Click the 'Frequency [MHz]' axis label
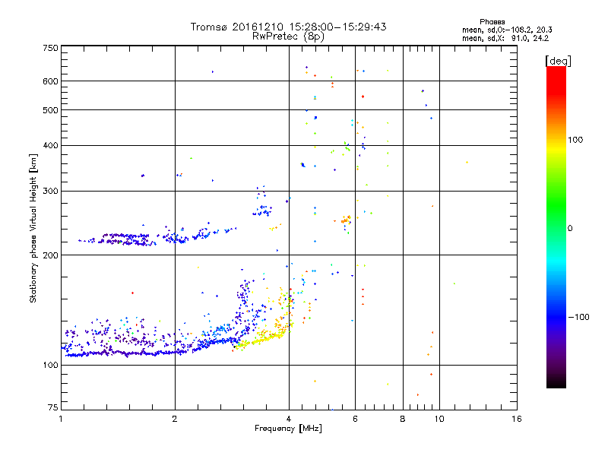The height and width of the screenshot is (456, 608). click(288, 429)
